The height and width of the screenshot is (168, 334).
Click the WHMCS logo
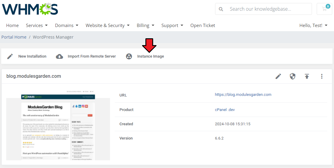click(30, 9)
